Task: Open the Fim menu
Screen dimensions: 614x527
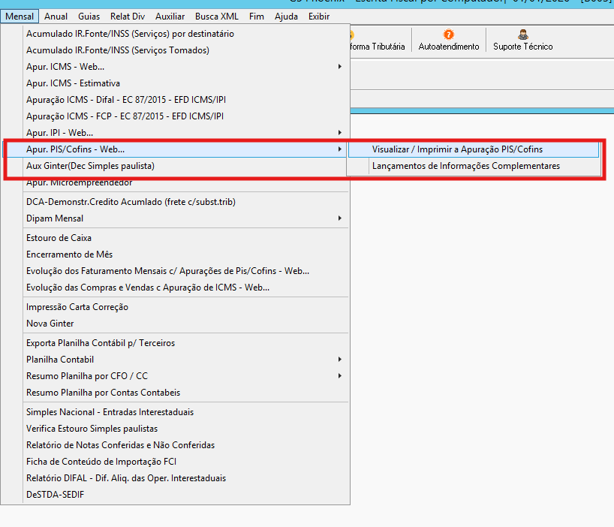Action: point(257,17)
